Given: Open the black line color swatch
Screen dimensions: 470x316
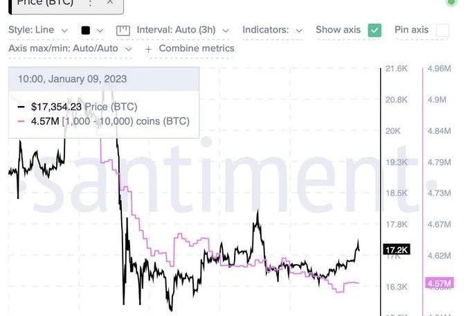Looking at the screenshot, I should pyautogui.click(x=86, y=30).
